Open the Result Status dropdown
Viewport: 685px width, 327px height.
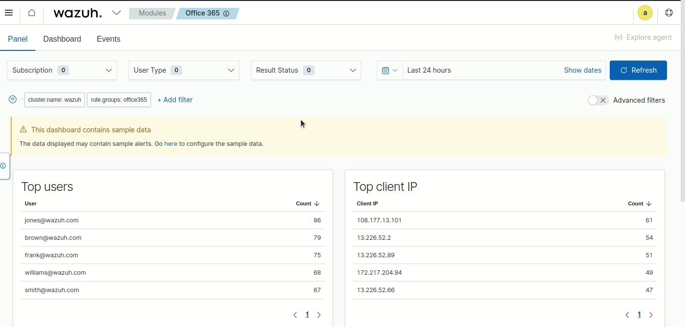pos(306,70)
